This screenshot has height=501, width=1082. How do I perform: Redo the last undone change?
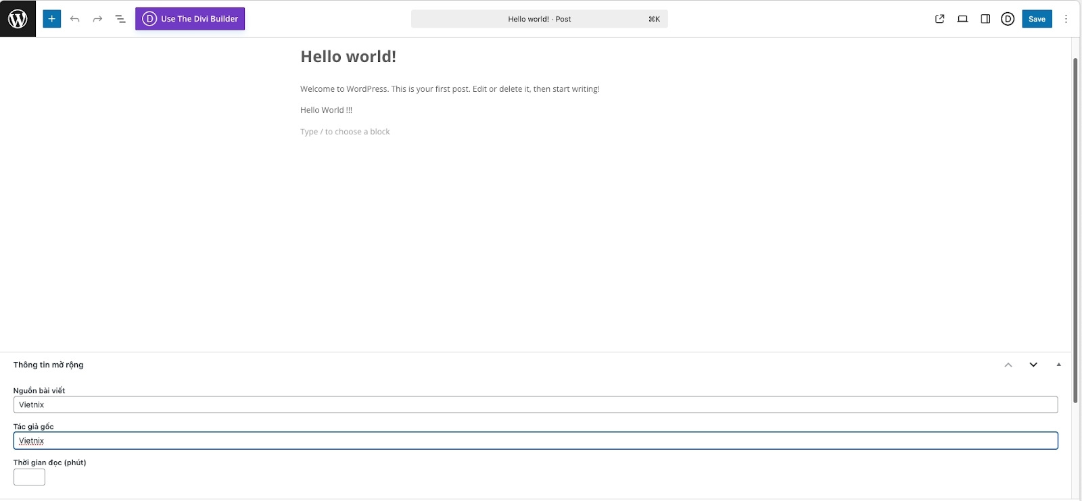(x=97, y=19)
